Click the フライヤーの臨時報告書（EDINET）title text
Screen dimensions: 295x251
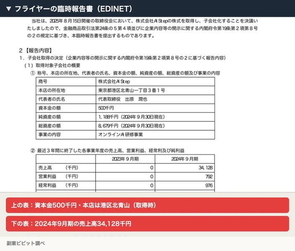[x=74, y=9]
